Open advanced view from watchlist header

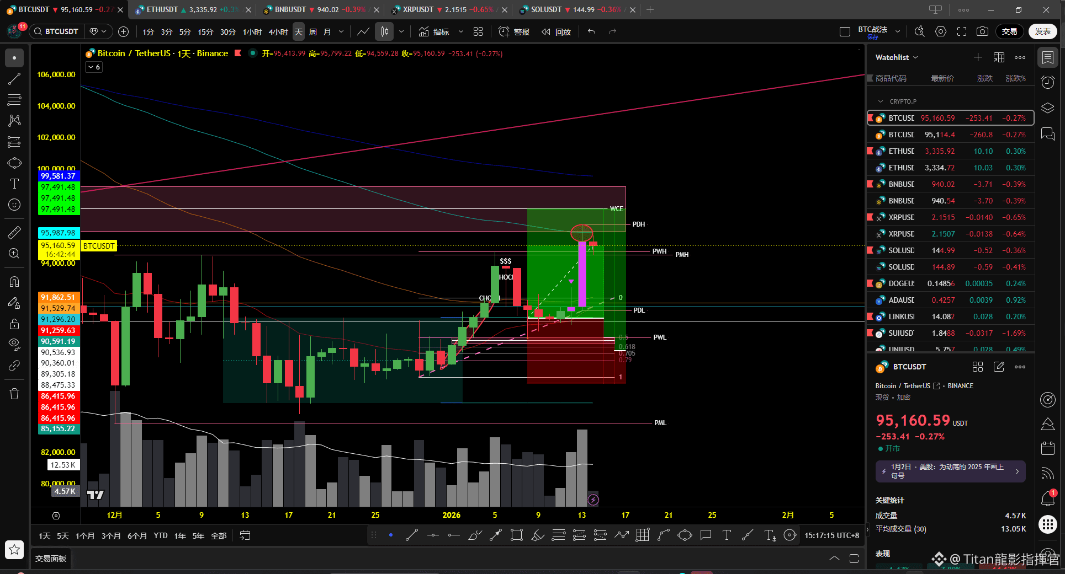pos(999,57)
